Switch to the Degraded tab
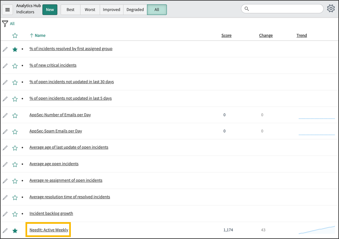Viewport: 339px width, 239px height. (x=135, y=10)
